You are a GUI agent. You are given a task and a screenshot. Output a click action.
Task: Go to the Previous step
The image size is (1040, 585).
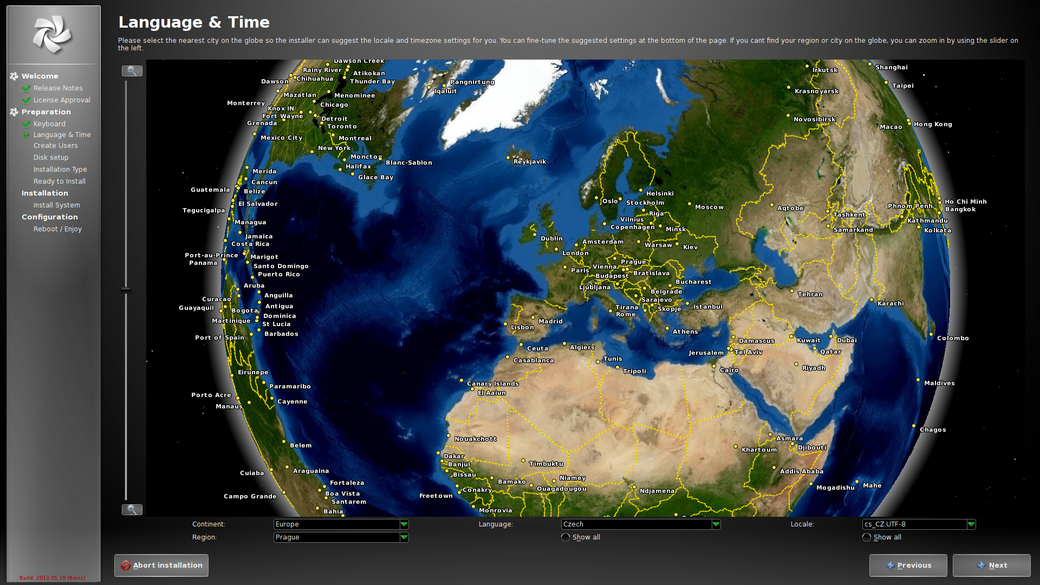[x=908, y=565]
